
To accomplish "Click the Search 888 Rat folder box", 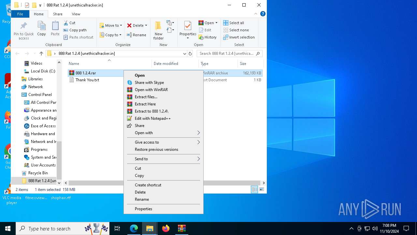I will point(229,54).
